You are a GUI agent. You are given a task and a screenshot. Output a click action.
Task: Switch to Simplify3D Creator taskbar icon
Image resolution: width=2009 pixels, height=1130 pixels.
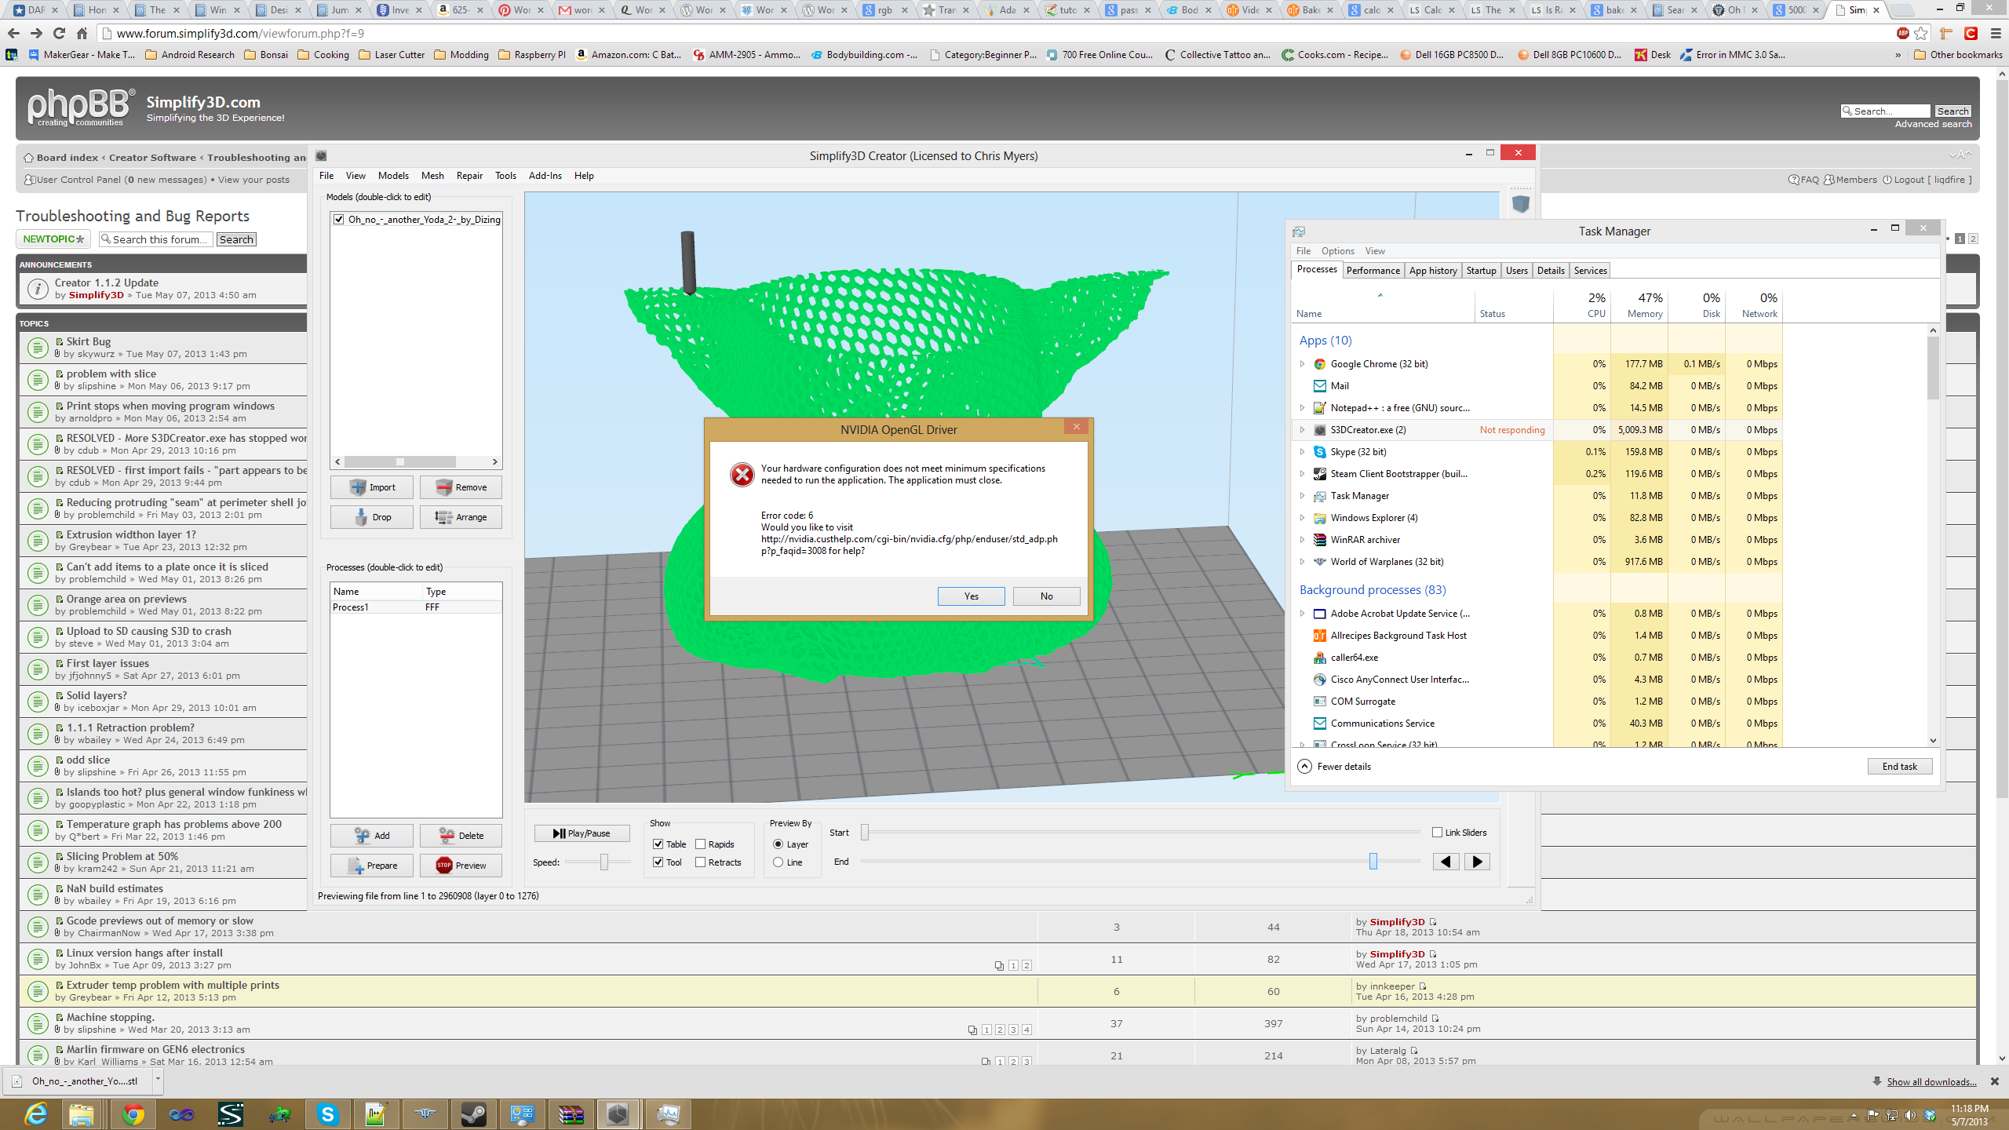(x=618, y=1114)
